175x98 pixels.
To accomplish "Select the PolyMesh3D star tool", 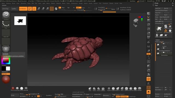I will pos(170,27).
